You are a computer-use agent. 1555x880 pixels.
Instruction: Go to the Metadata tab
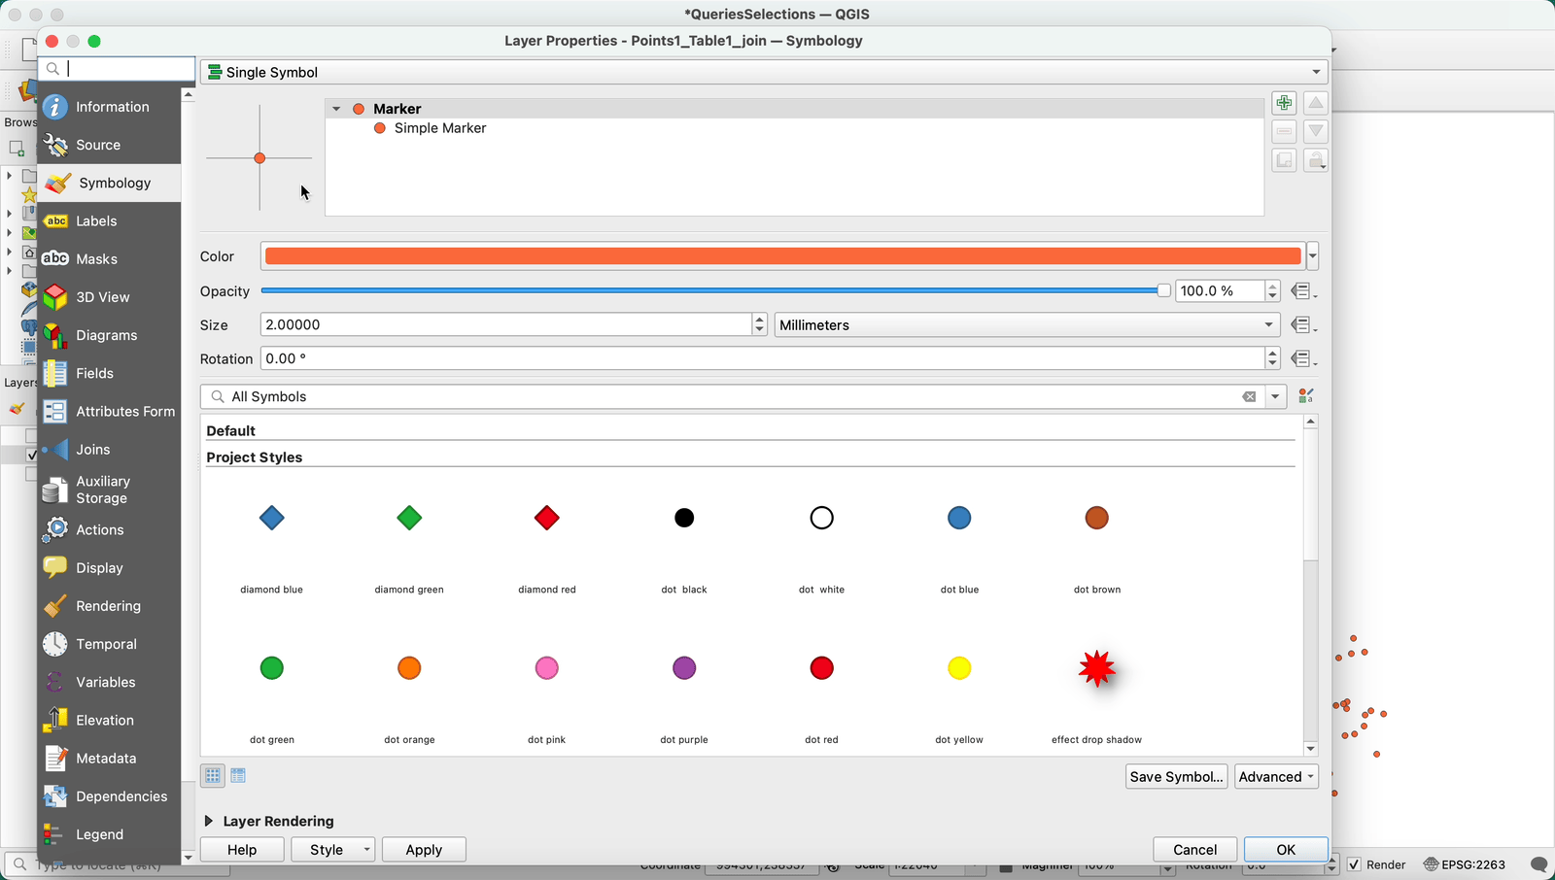pyautogui.click(x=110, y=758)
